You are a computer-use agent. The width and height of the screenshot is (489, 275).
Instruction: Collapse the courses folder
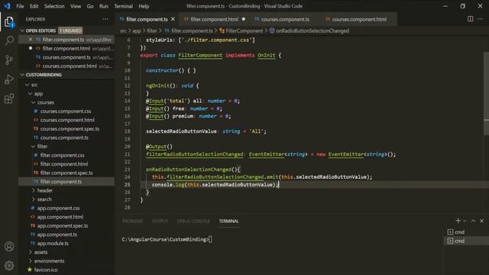pos(34,102)
